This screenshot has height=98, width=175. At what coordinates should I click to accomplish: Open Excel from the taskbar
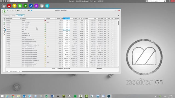(x=47, y=96)
